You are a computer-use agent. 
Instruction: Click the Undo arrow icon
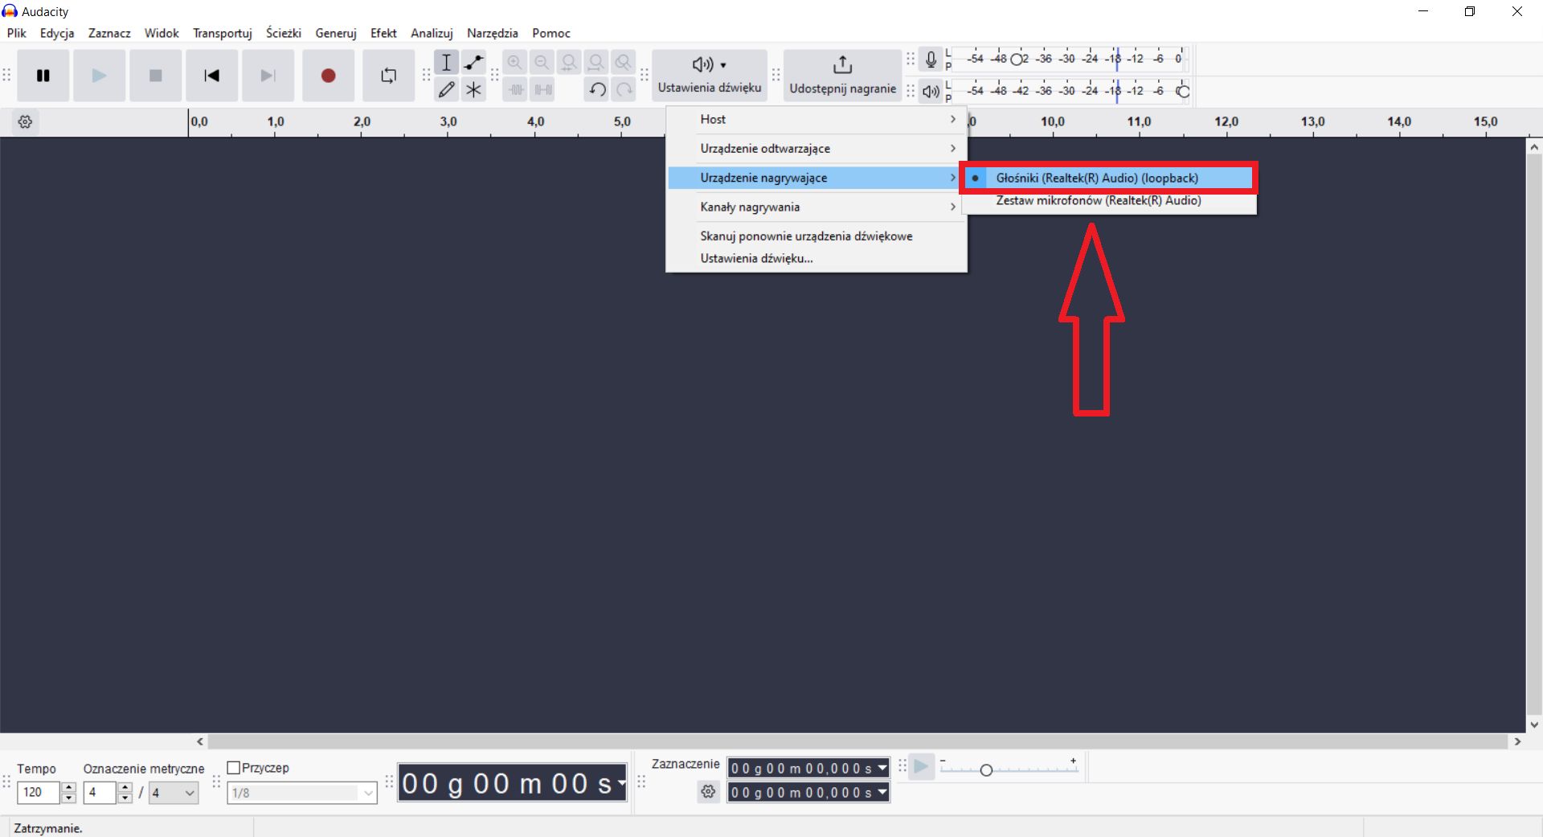click(596, 89)
